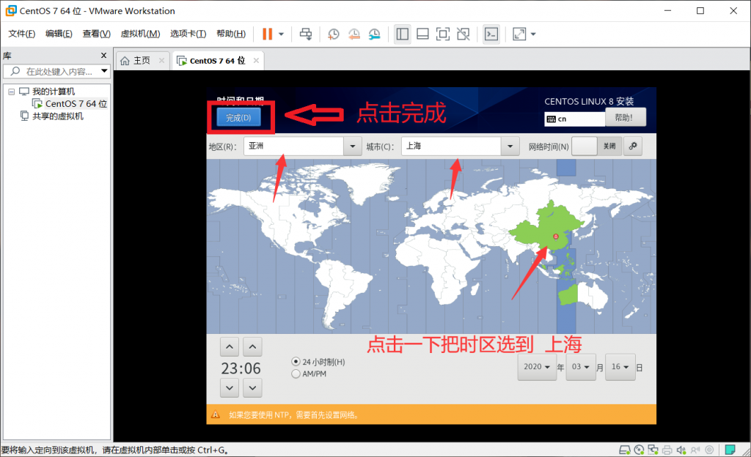Open the 选项卡(T) menu
The image size is (751, 457).
click(188, 34)
